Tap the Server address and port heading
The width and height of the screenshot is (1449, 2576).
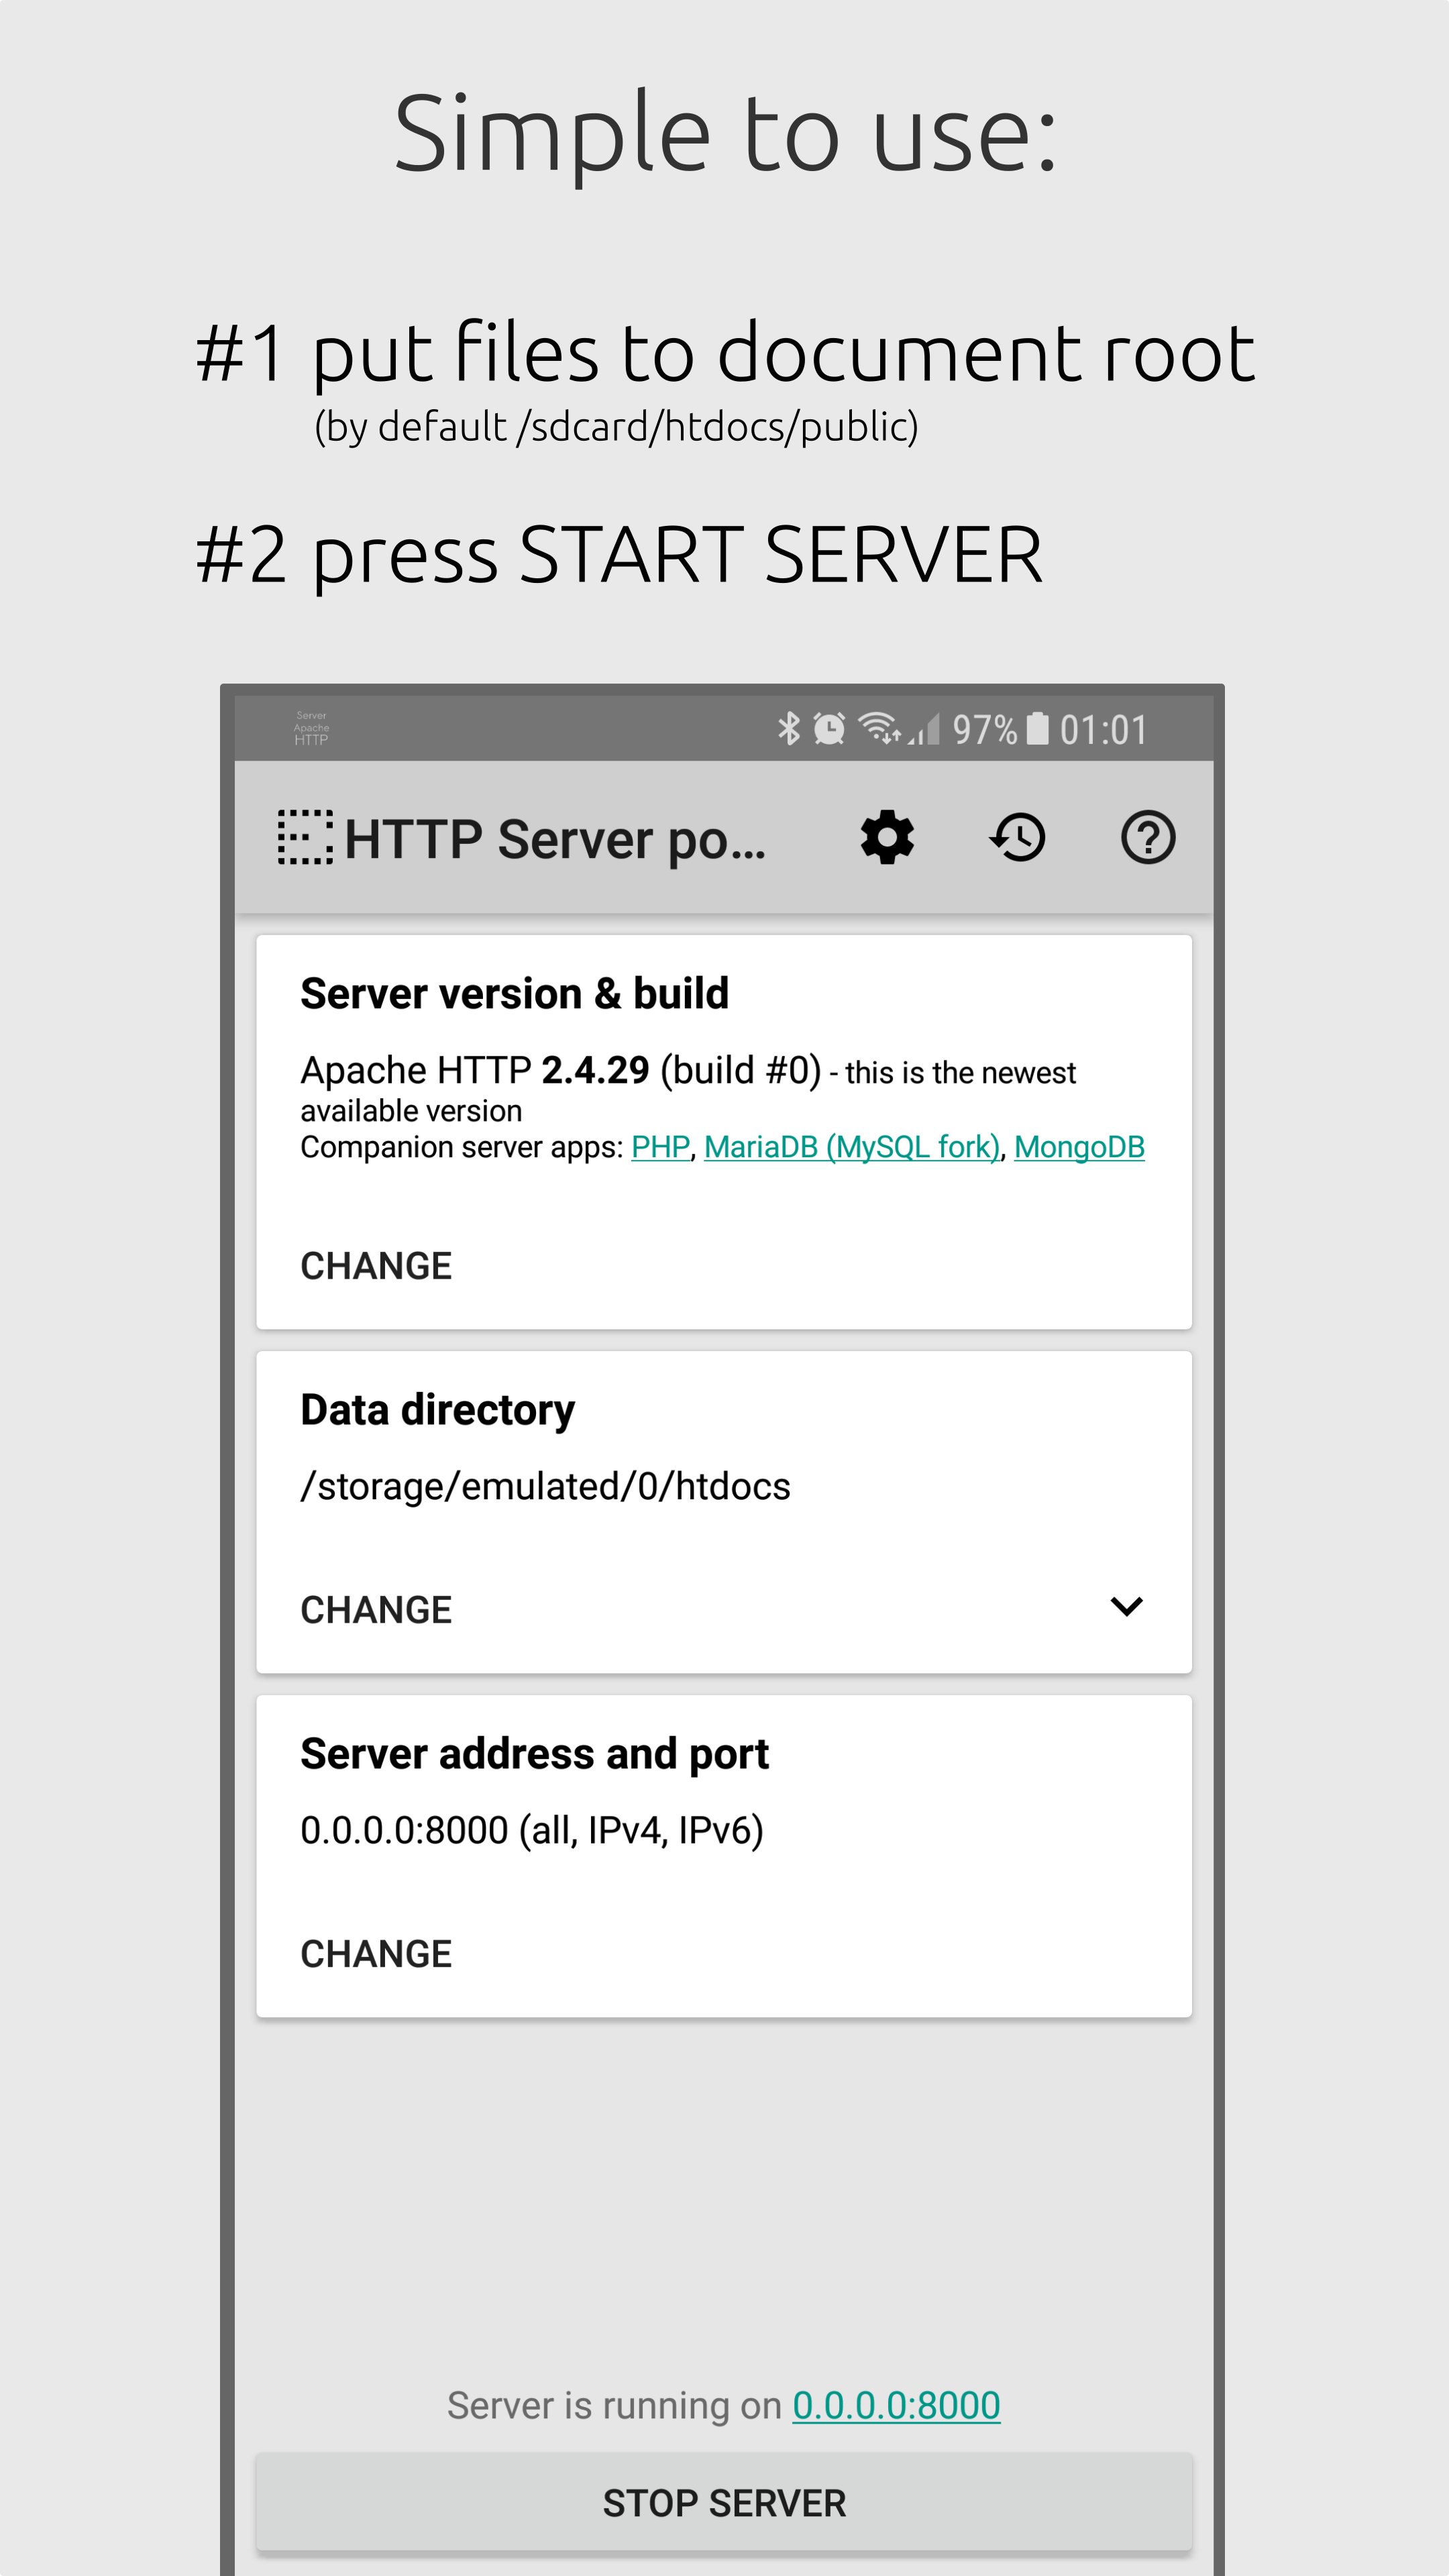pos(534,1754)
